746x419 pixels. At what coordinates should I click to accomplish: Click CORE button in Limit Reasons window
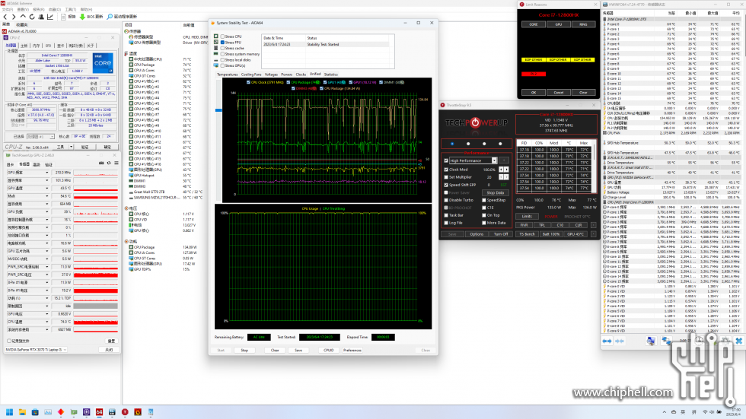pyautogui.click(x=534, y=24)
